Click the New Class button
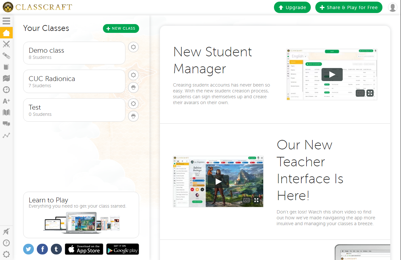The image size is (401, 260). pyautogui.click(x=121, y=29)
